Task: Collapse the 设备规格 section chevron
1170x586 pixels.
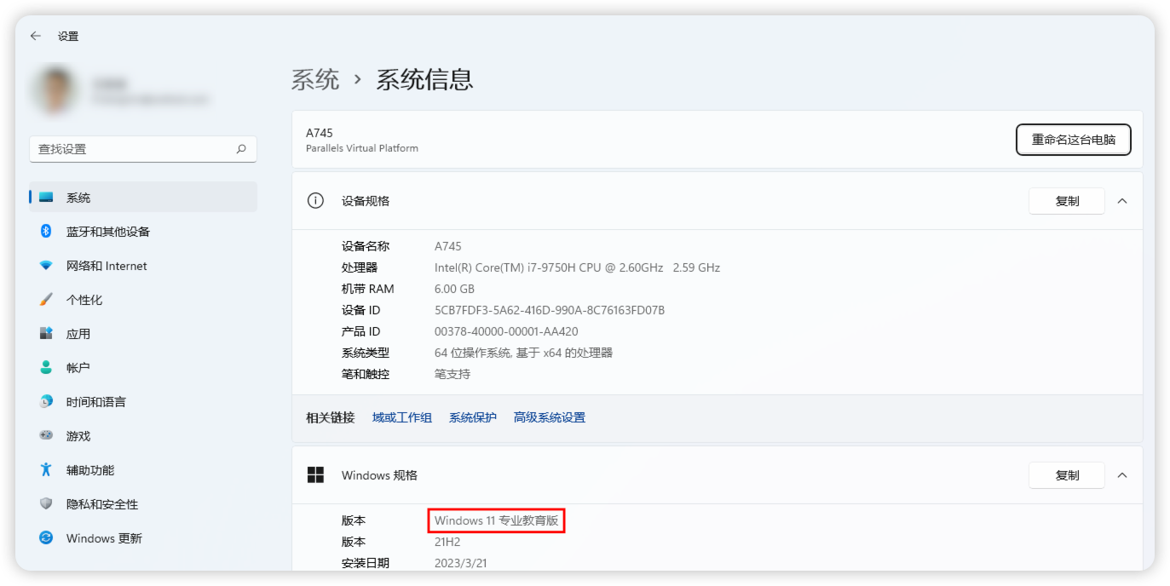Action: 1122,201
